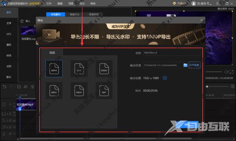Select the WMV export format
This screenshot has width=236, height=141.
point(104,69)
